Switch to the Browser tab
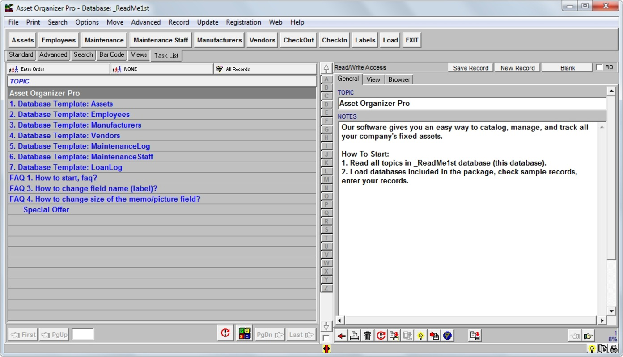The width and height of the screenshot is (623, 357). pos(399,79)
